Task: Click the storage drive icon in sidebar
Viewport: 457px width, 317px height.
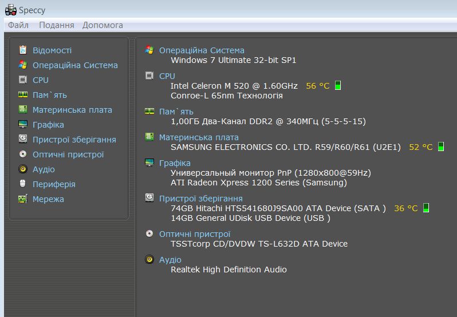Action: (23, 140)
